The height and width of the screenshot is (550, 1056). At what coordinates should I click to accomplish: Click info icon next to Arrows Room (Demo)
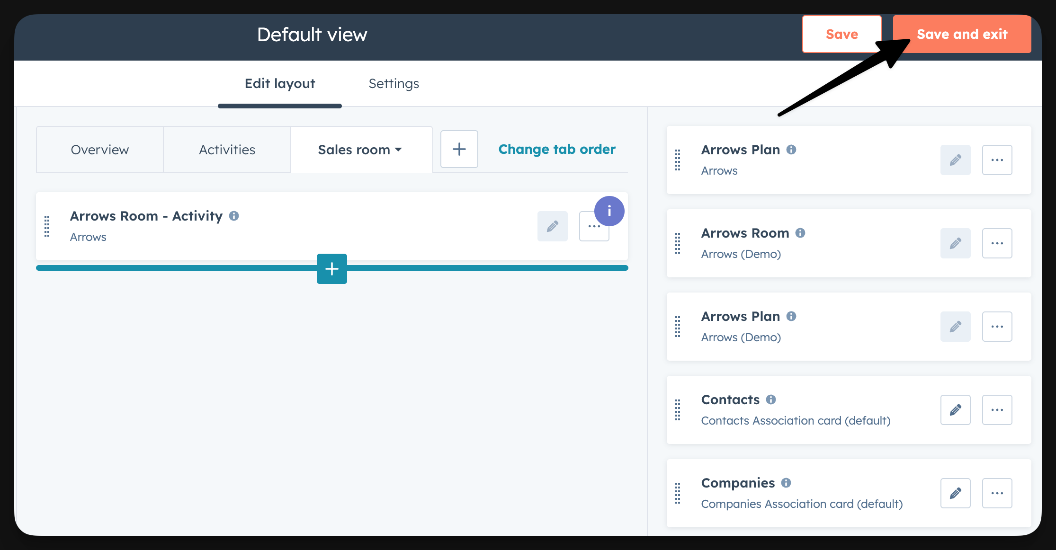pyautogui.click(x=800, y=233)
